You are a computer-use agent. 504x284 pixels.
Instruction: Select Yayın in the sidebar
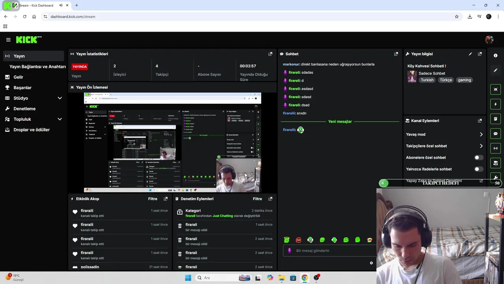point(33,56)
